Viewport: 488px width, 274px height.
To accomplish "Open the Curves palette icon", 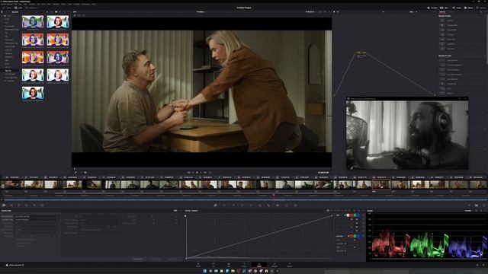I will (215, 205).
